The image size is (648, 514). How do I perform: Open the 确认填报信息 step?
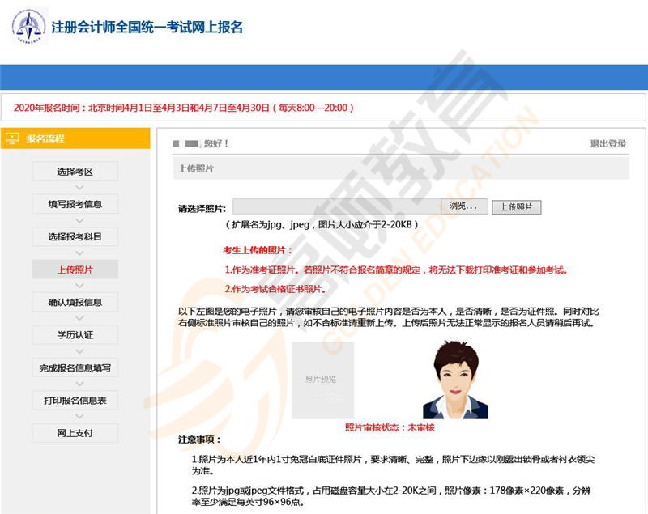pos(75,302)
